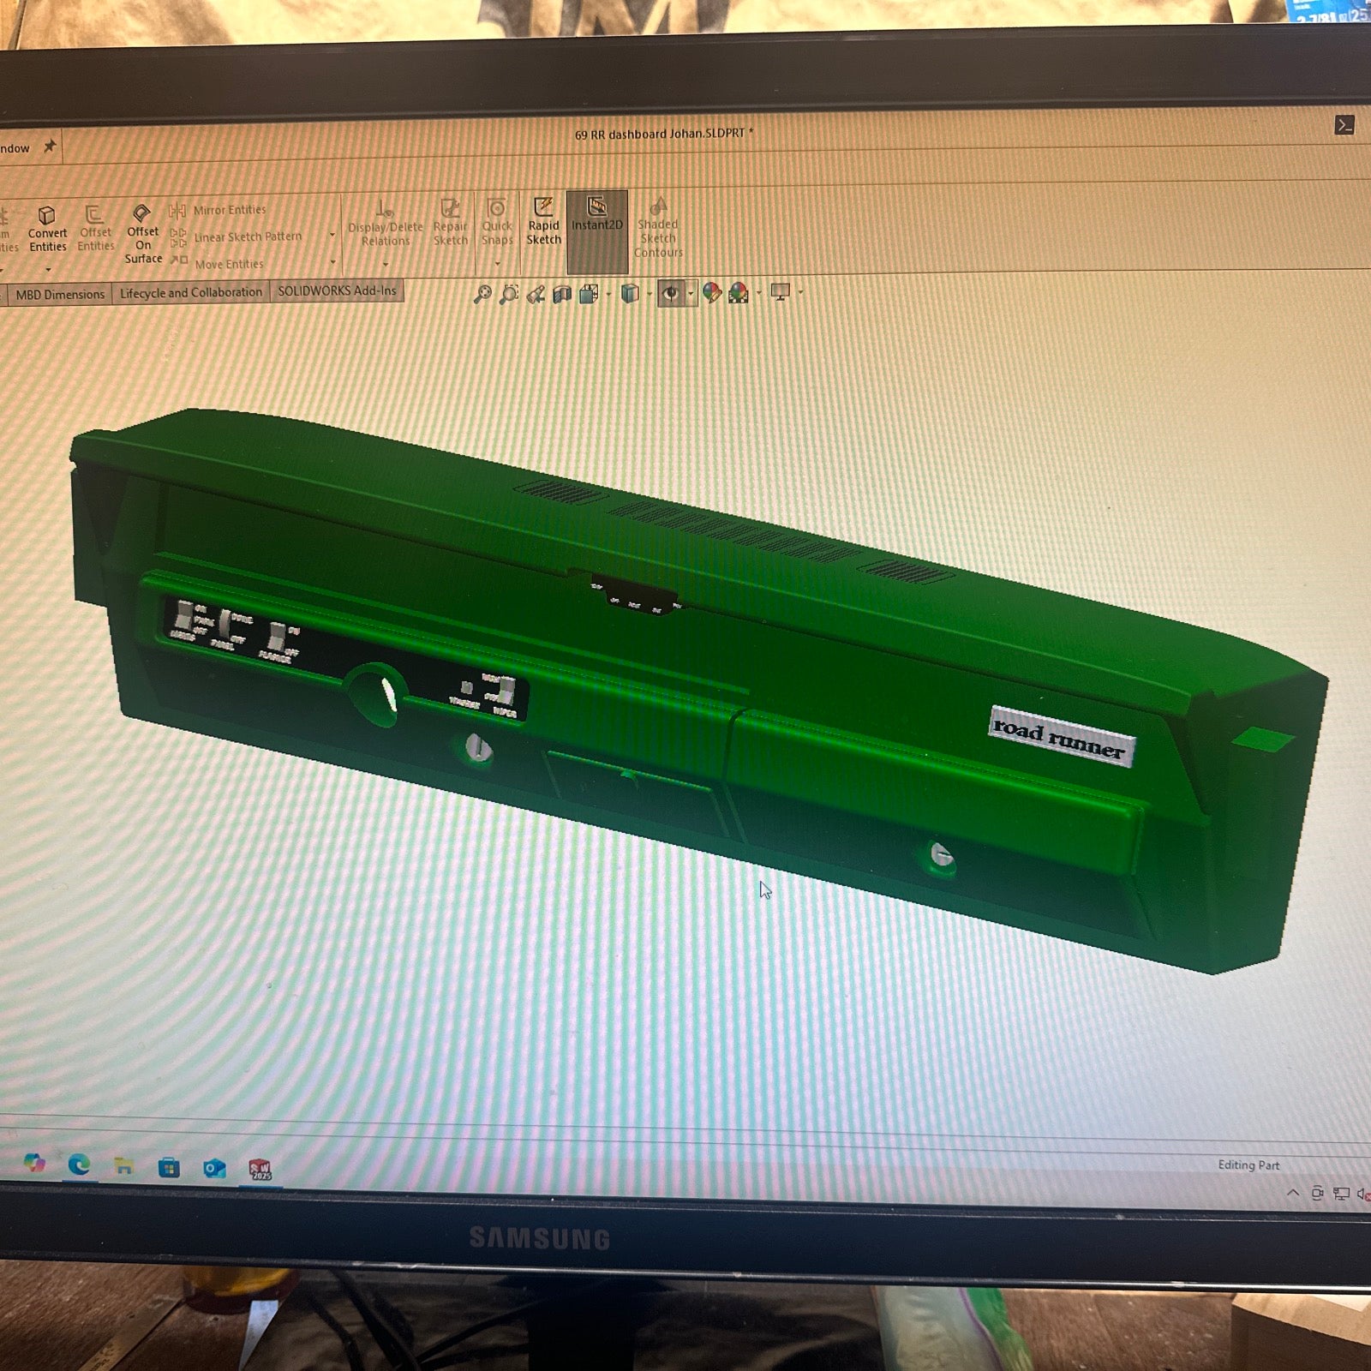Click the Move Entities button

pyautogui.click(x=229, y=264)
